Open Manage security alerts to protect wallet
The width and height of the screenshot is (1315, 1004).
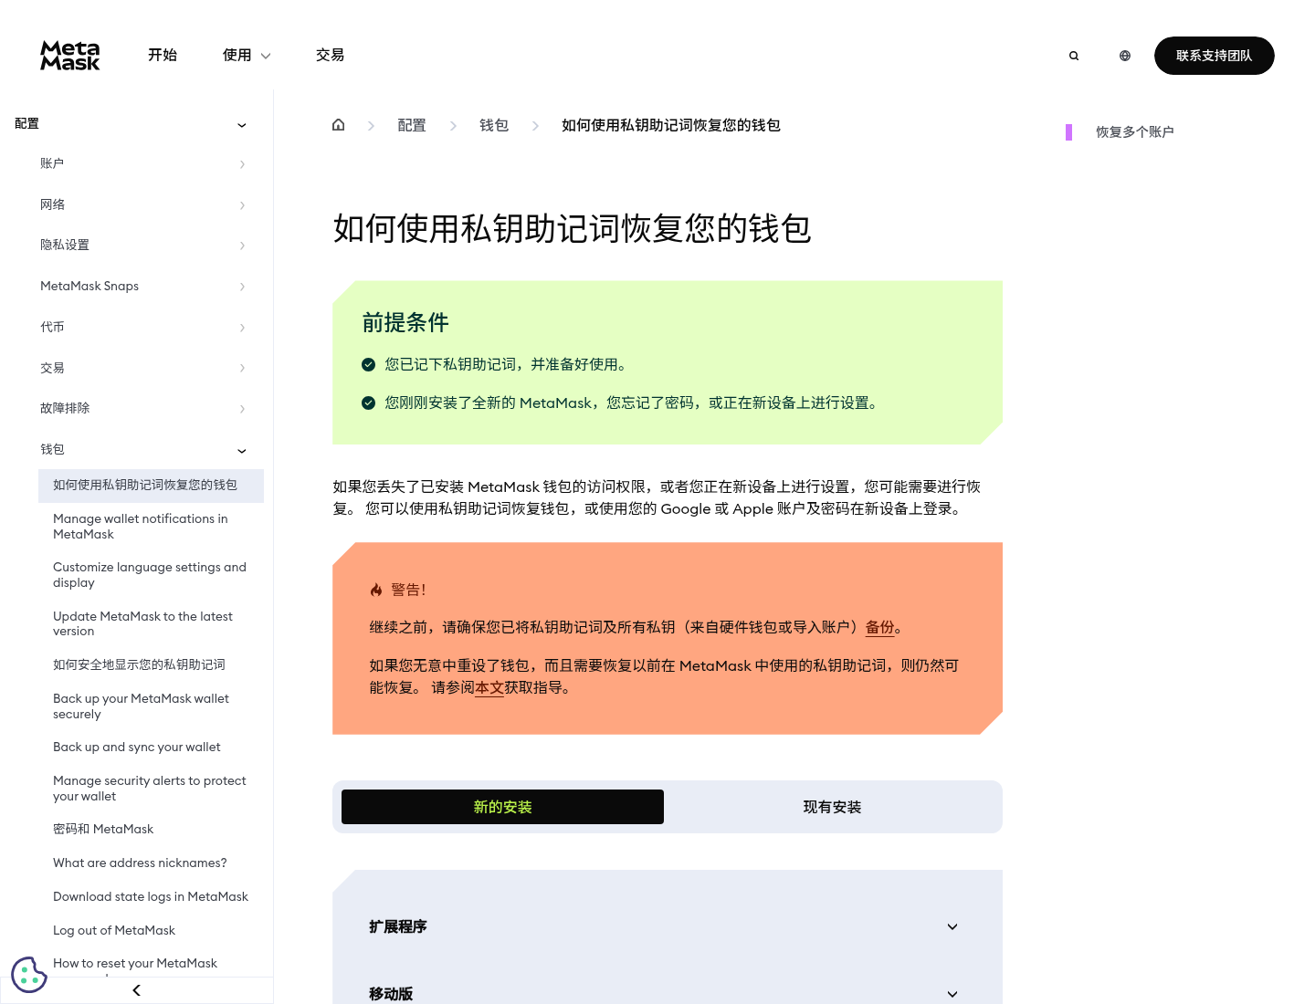pyautogui.click(x=151, y=789)
